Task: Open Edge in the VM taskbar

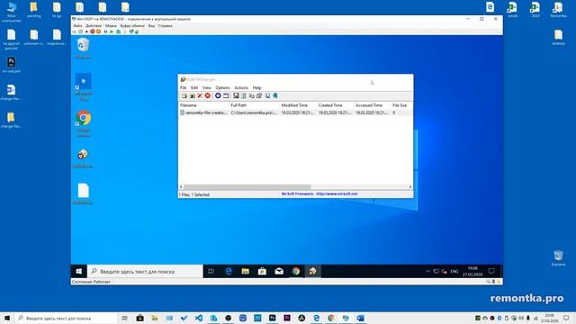Action: tap(229, 272)
